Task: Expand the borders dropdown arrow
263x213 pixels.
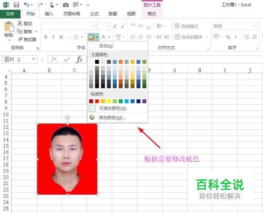Action: pos(82,37)
